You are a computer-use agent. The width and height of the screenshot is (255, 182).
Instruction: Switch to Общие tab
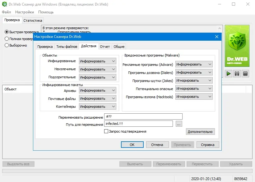click(x=119, y=47)
